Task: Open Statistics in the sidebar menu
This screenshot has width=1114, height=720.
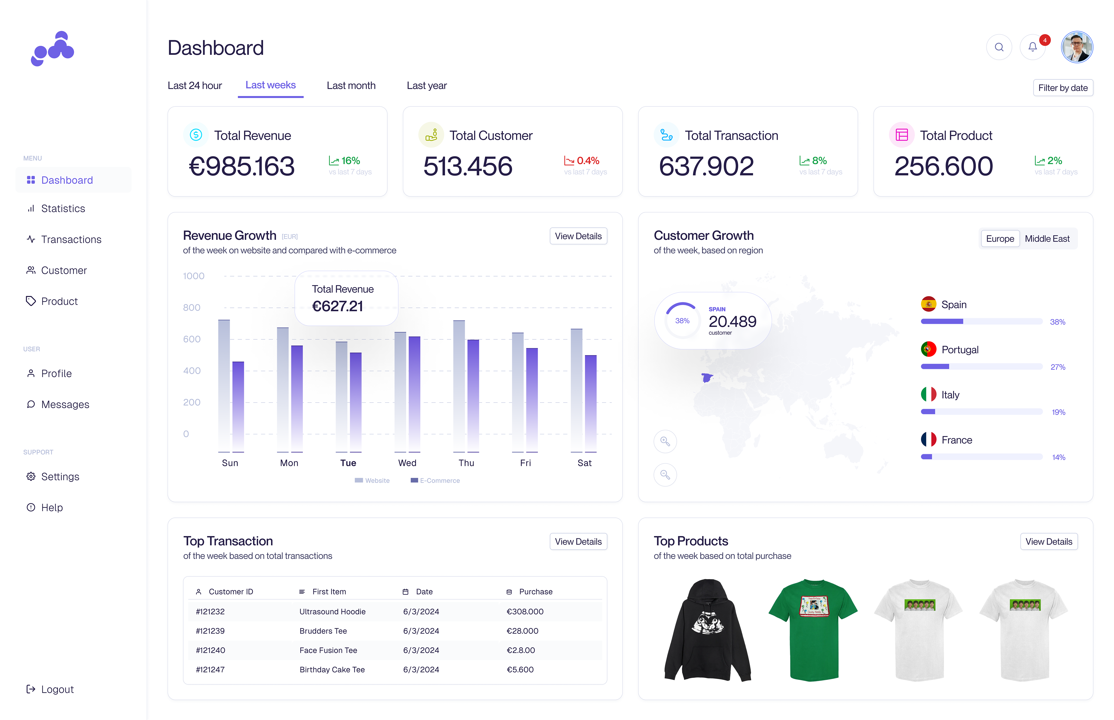Action: 63,209
